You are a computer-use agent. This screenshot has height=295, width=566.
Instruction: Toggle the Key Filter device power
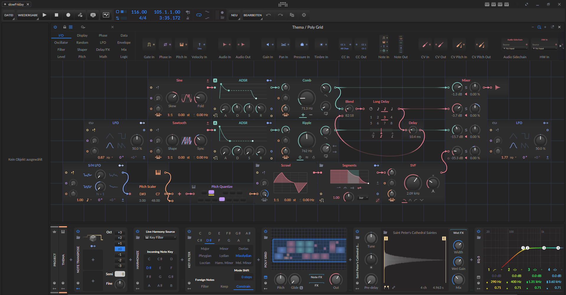189,231
